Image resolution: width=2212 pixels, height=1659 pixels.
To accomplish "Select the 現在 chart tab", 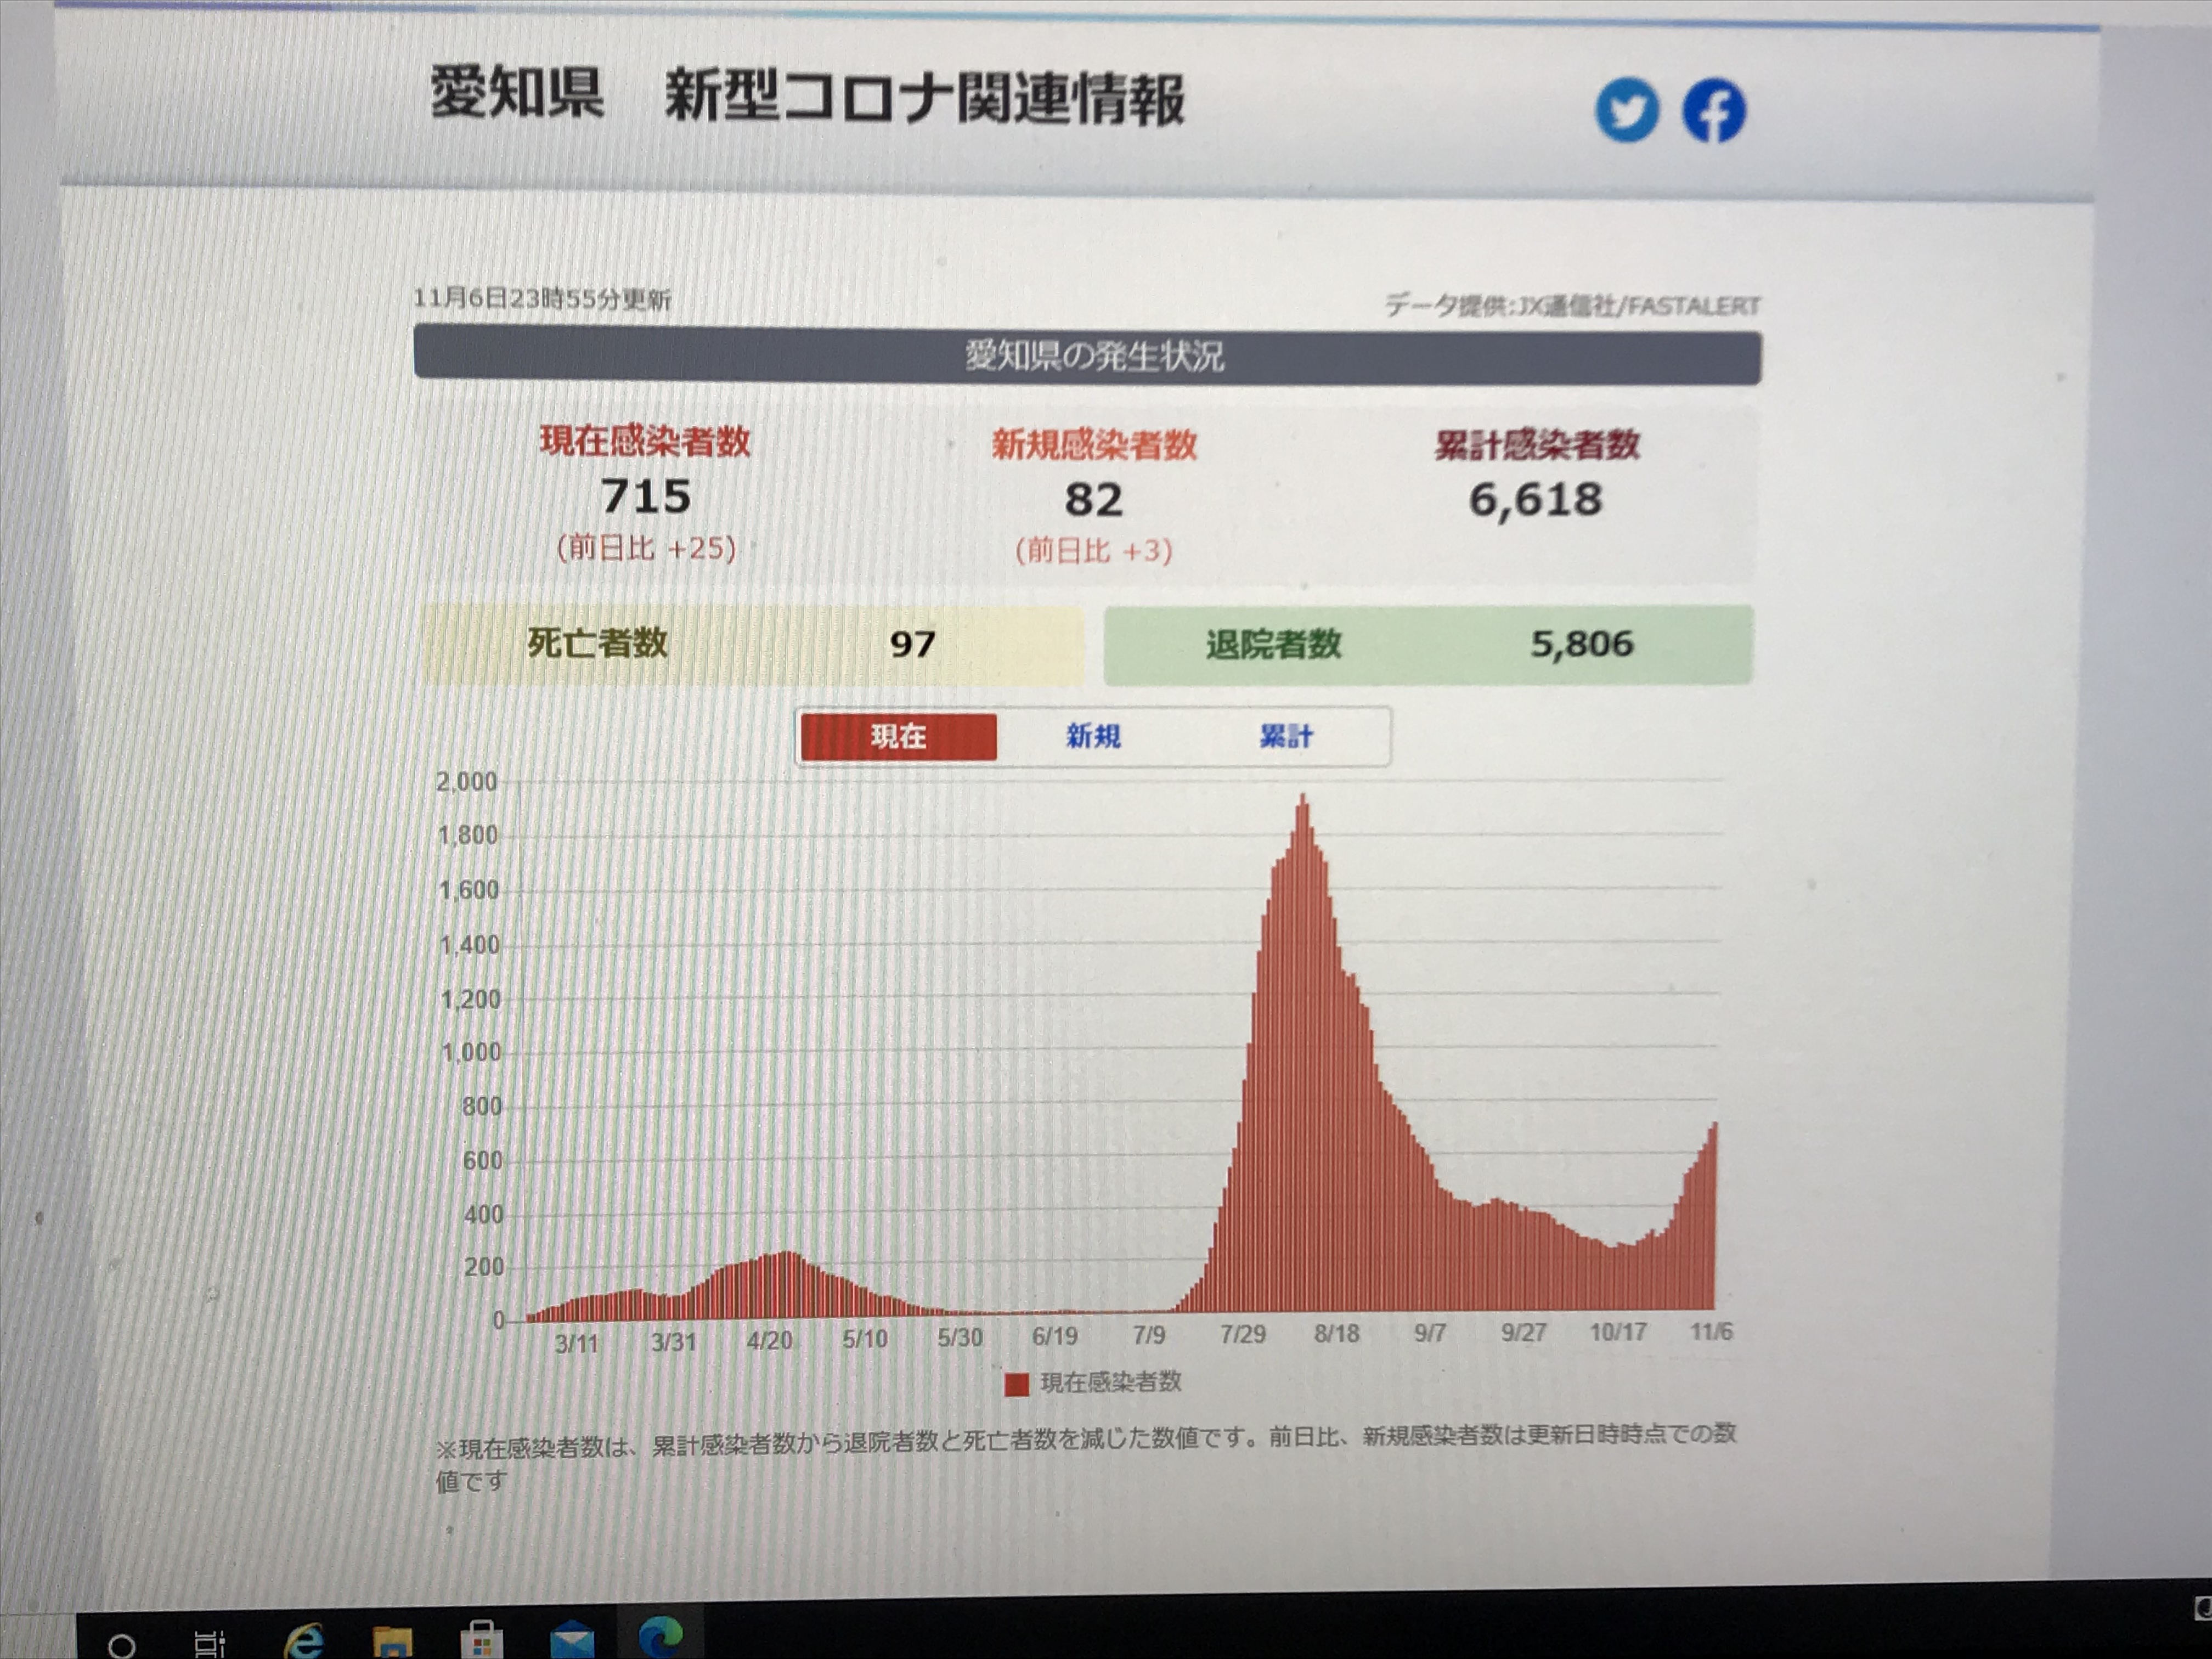I will point(898,737).
